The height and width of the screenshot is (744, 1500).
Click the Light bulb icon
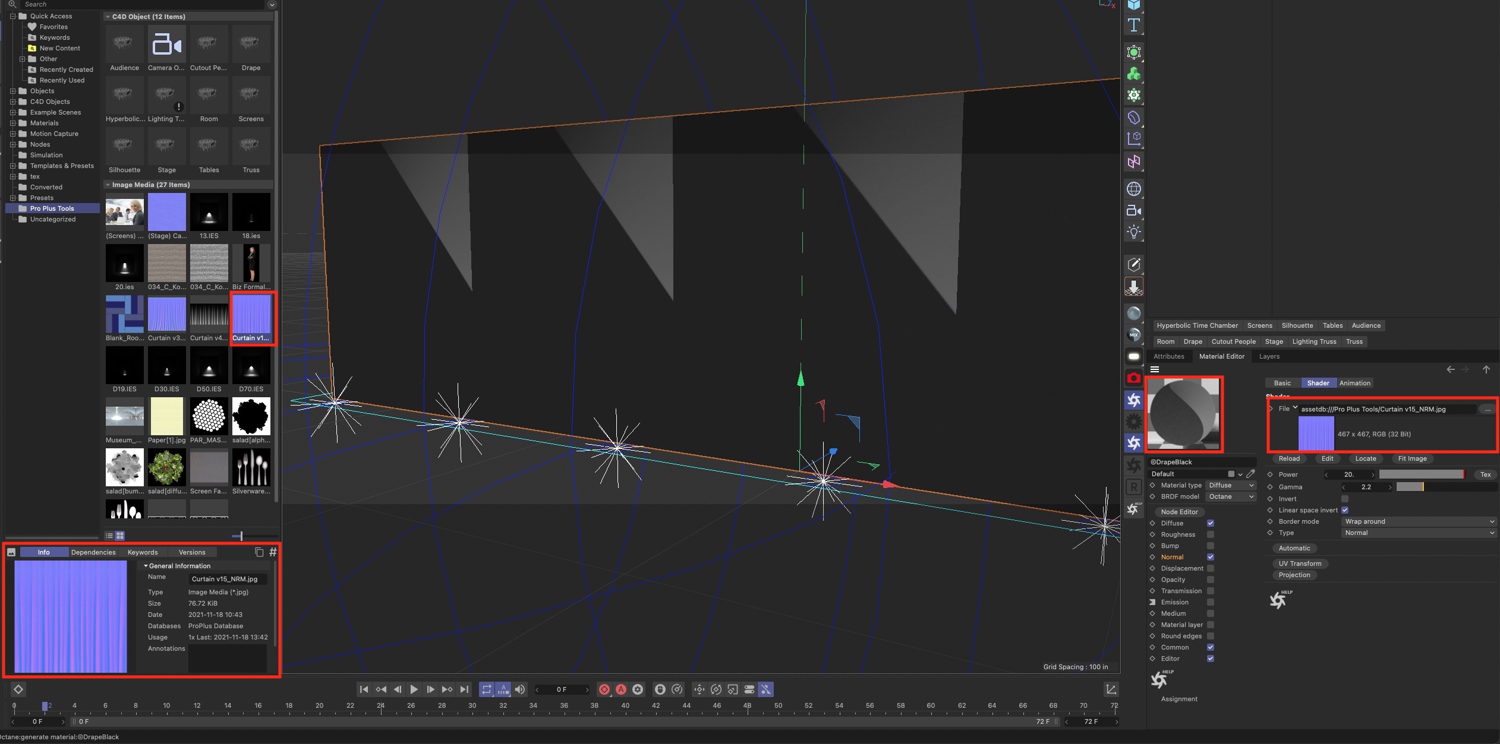pyautogui.click(x=1133, y=232)
